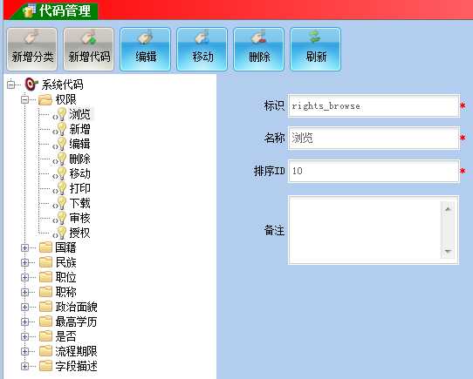Click the target icon beside 系统代码

[x=31, y=84]
